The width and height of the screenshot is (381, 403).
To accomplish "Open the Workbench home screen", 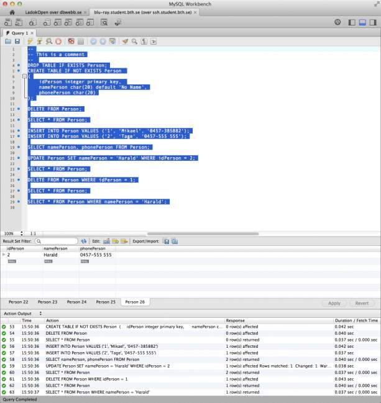I will [12, 12].
